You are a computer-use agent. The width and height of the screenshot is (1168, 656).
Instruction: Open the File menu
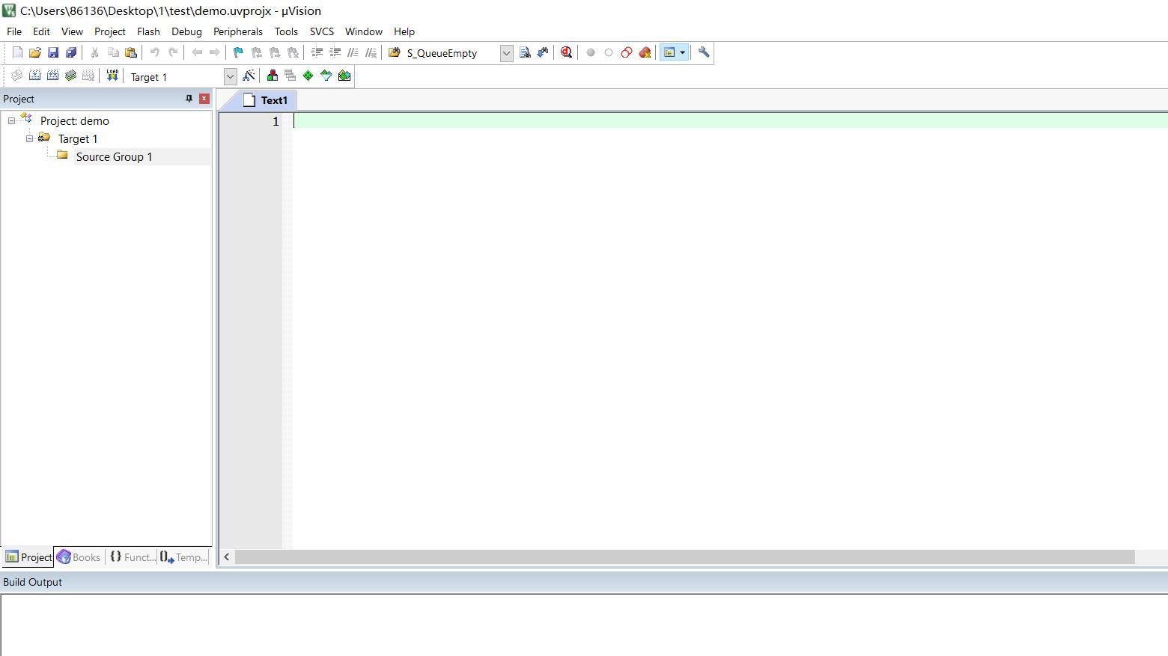pyautogui.click(x=14, y=31)
